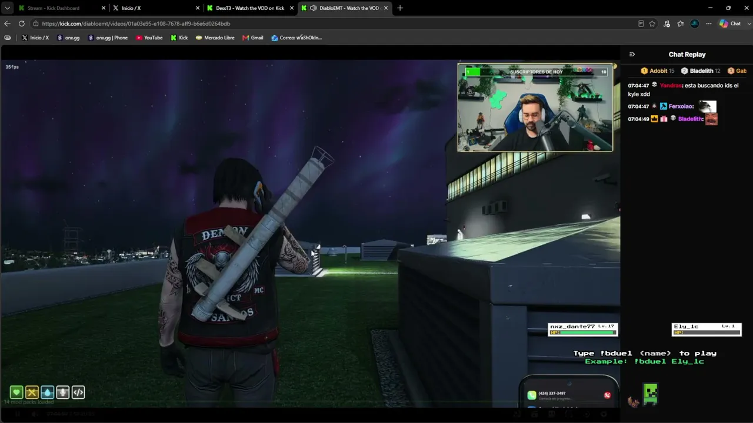Open the Kick bookmark

(x=179, y=38)
